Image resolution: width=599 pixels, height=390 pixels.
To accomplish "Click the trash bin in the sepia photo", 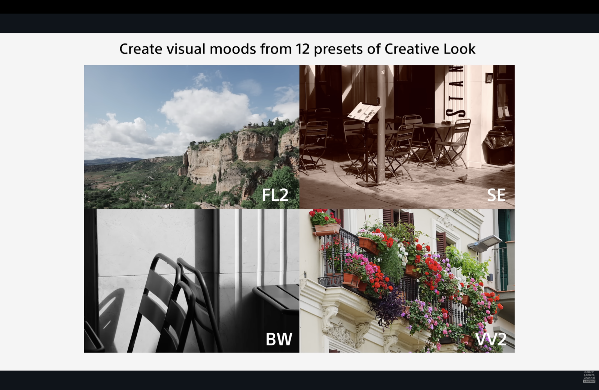I will click(499, 145).
